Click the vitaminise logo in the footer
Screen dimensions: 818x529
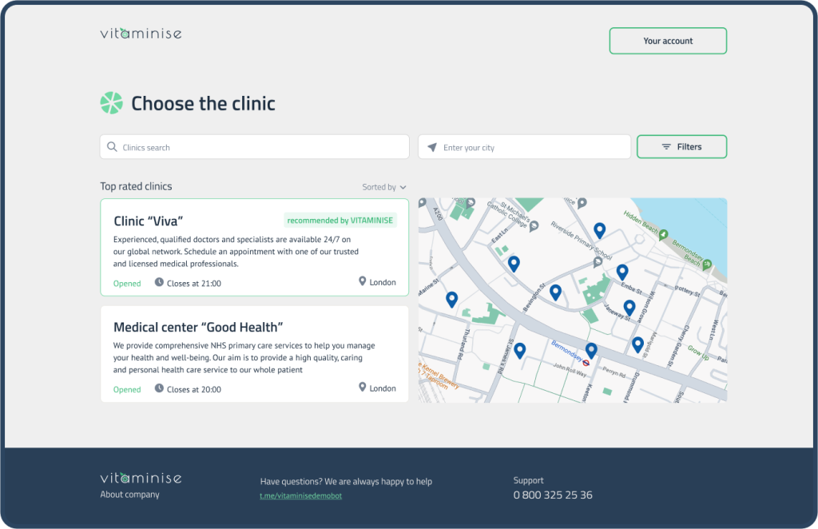click(x=141, y=478)
